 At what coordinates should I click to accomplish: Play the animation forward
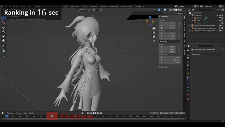(96, 113)
